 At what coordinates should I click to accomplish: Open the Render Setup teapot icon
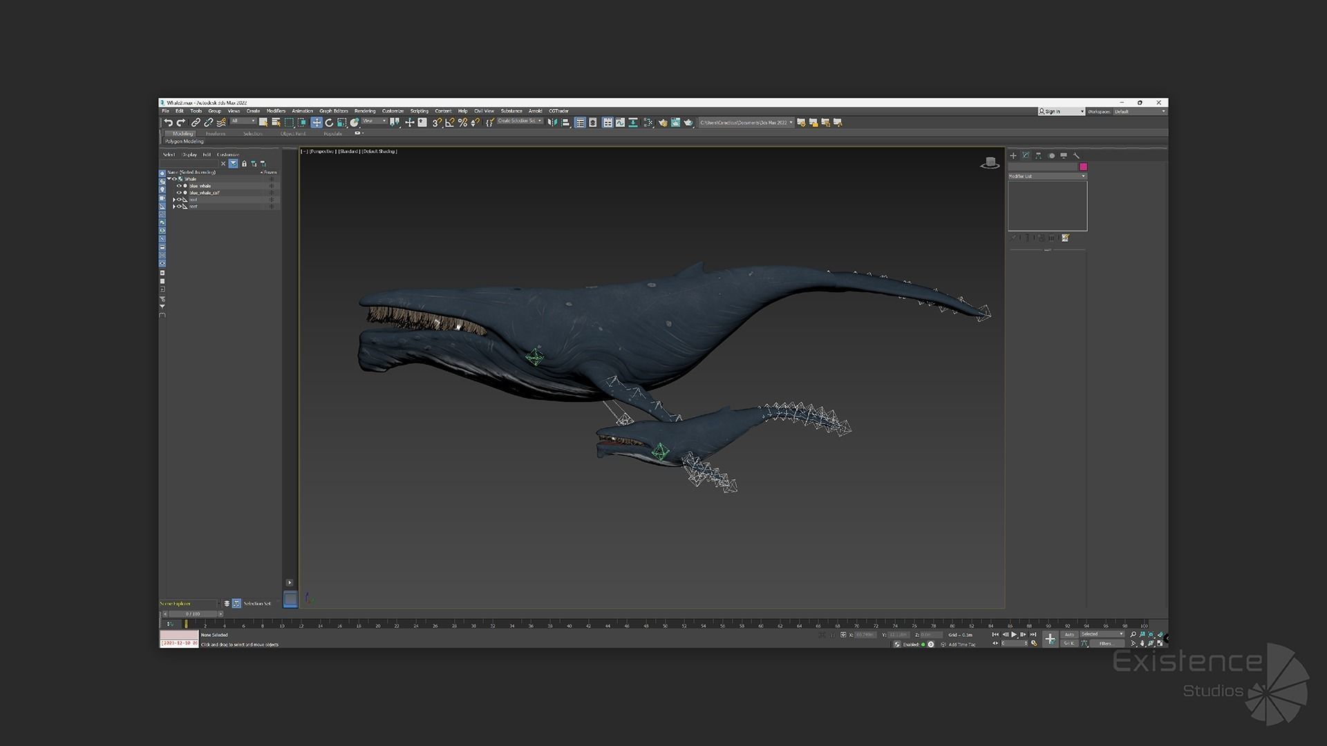pyautogui.click(x=663, y=122)
